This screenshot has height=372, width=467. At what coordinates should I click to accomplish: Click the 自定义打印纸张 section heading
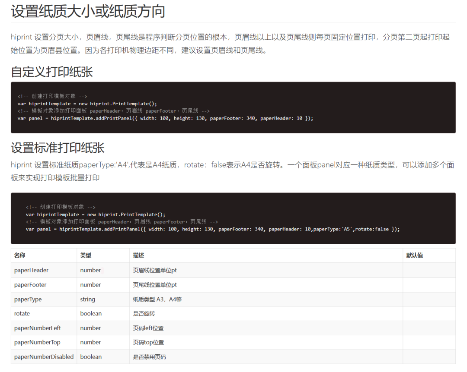point(52,72)
